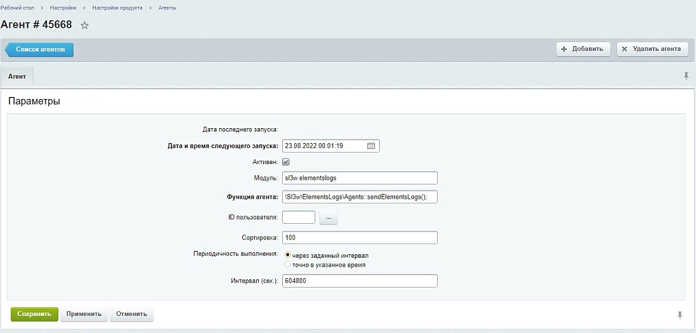Switch to the Агент tab
The height and width of the screenshot is (333, 696).
tap(17, 76)
